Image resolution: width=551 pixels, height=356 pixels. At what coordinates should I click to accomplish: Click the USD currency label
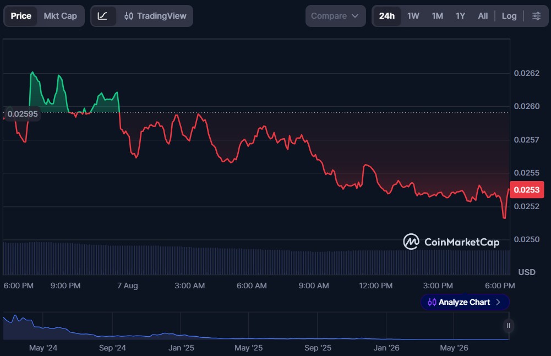(x=527, y=272)
